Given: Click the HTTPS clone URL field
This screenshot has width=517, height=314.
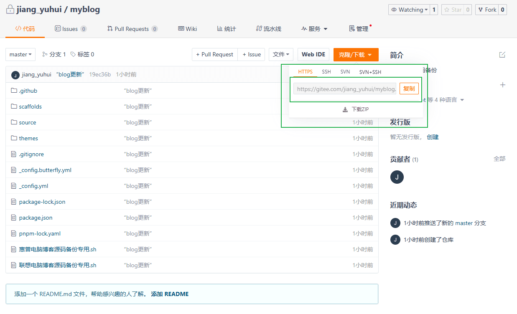Looking at the screenshot, I should 345,89.
